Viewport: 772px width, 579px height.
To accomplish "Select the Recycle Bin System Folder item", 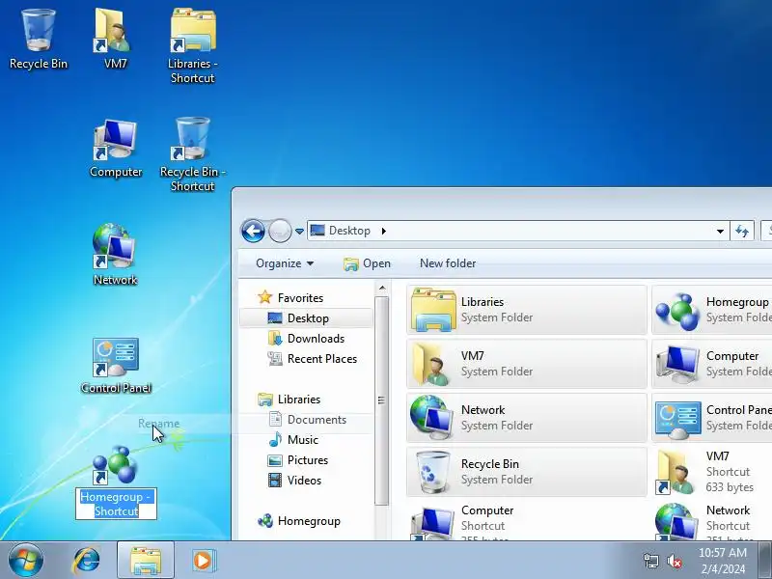I will click(527, 472).
